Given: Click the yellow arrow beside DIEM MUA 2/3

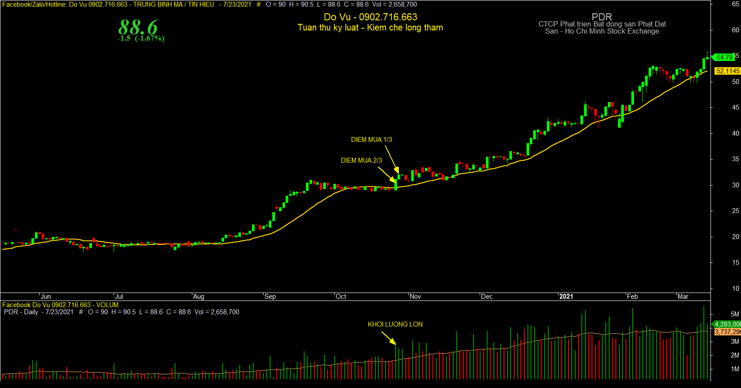Looking at the screenshot, I should coord(387,174).
